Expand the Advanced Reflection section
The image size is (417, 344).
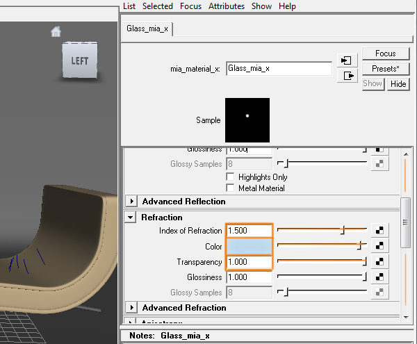131,202
